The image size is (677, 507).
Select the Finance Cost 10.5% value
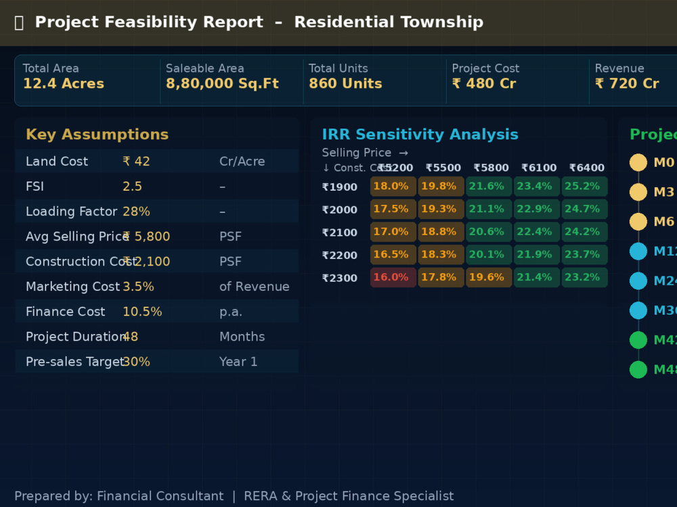click(142, 311)
